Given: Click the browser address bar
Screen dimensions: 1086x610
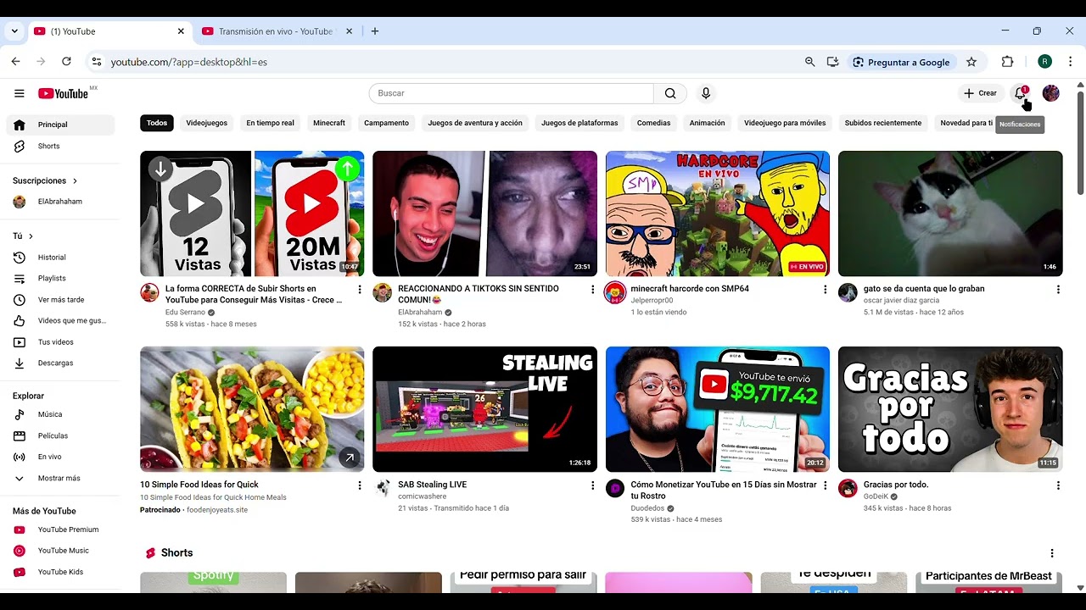Looking at the screenshot, I should [450, 62].
